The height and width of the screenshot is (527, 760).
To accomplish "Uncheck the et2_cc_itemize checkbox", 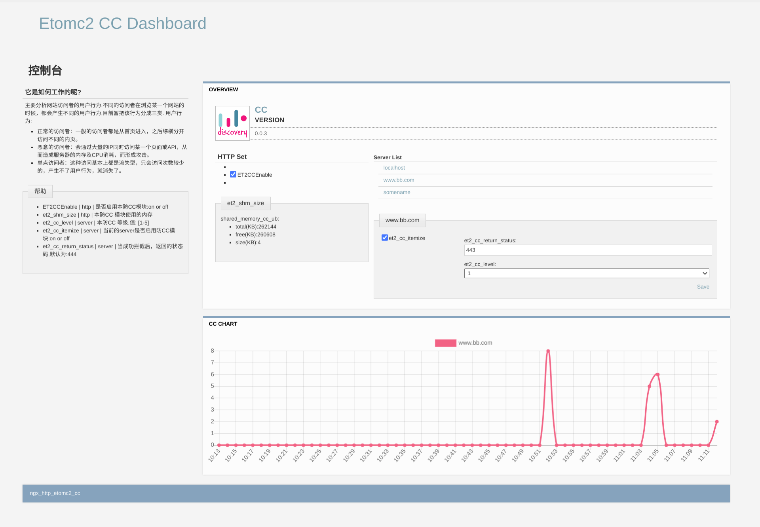I will 384,238.
